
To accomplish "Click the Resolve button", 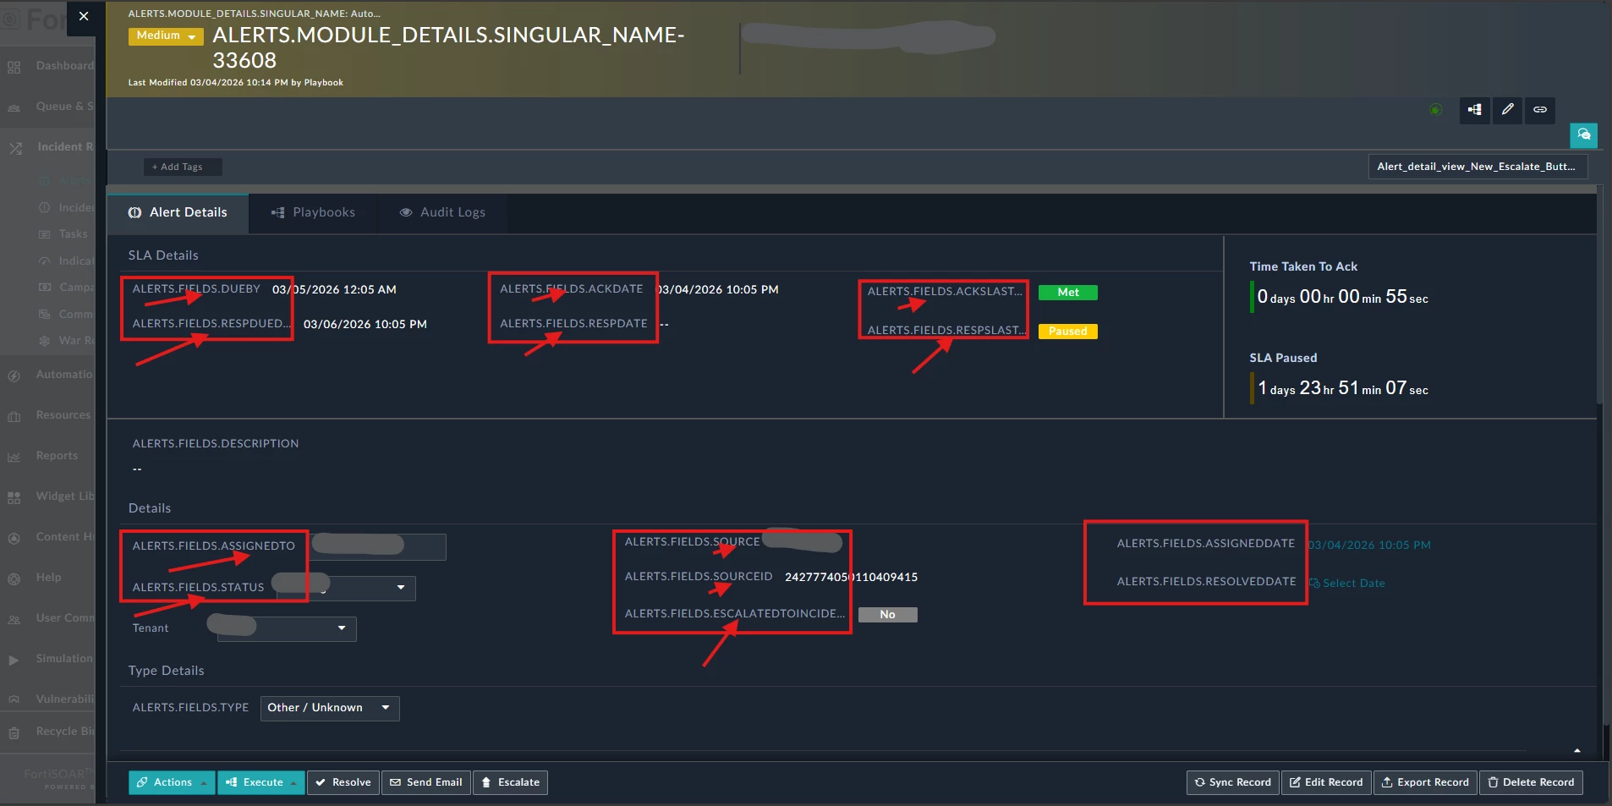I will point(343,782).
